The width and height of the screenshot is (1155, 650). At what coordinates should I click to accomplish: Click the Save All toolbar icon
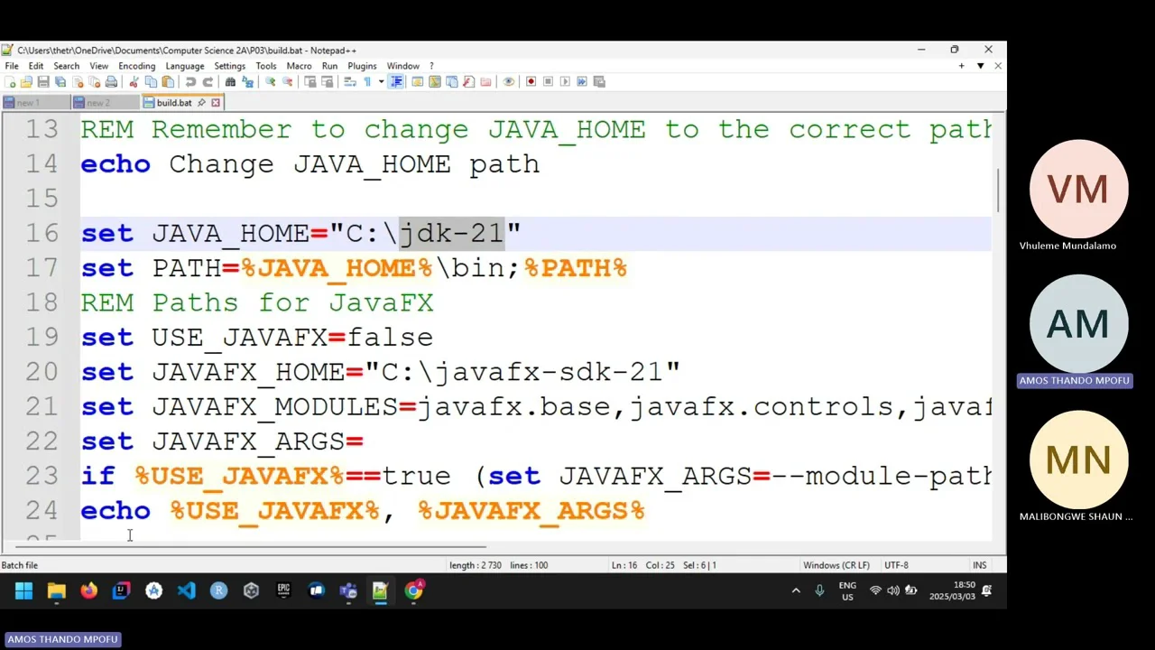tap(60, 81)
